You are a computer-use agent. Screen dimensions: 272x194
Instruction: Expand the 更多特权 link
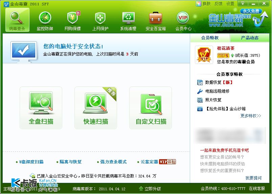click(250, 116)
